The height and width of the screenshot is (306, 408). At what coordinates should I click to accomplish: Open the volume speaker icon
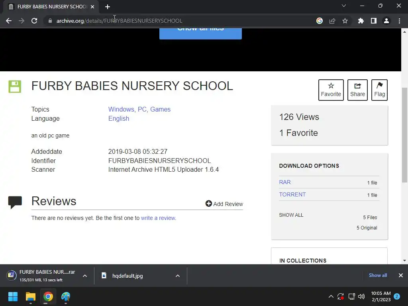(x=361, y=296)
